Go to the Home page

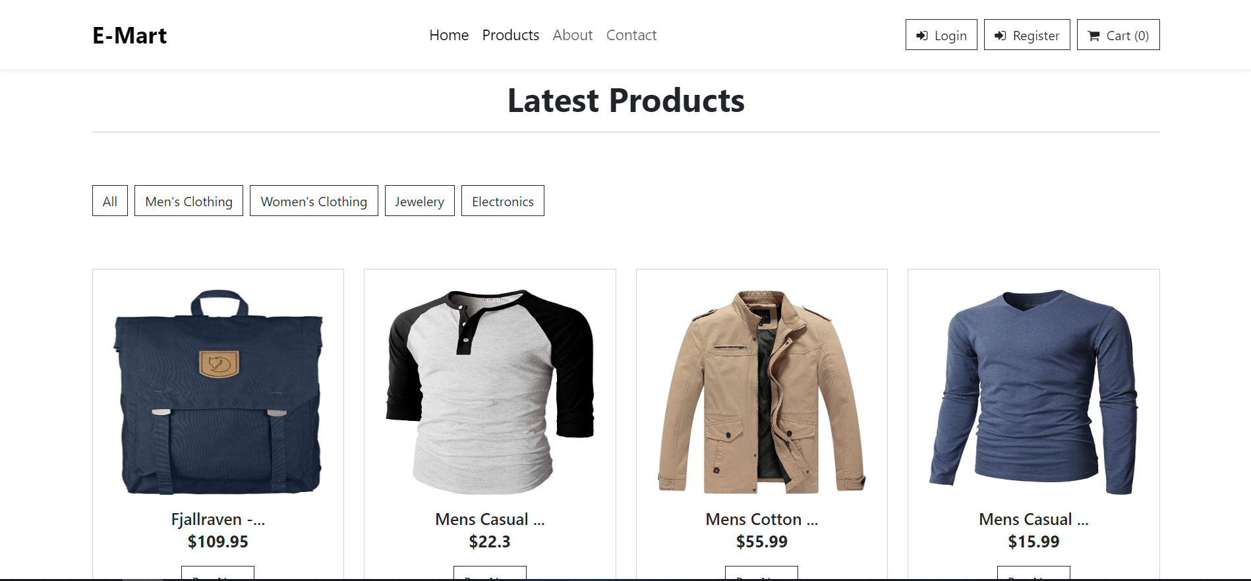coord(449,35)
